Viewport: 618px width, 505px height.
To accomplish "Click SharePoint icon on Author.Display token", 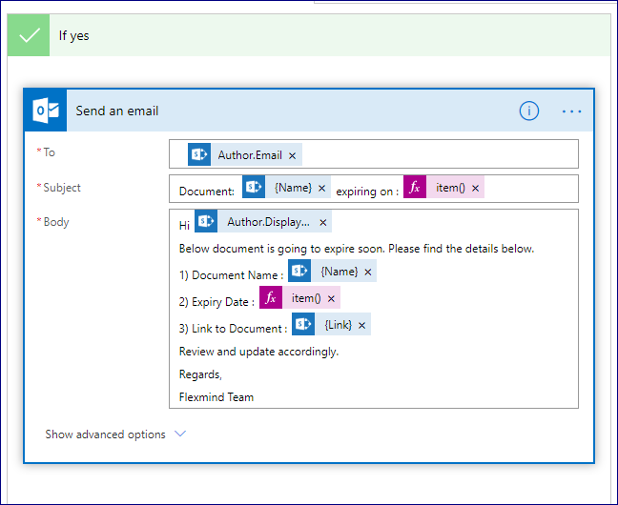I will pyautogui.click(x=206, y=221).
